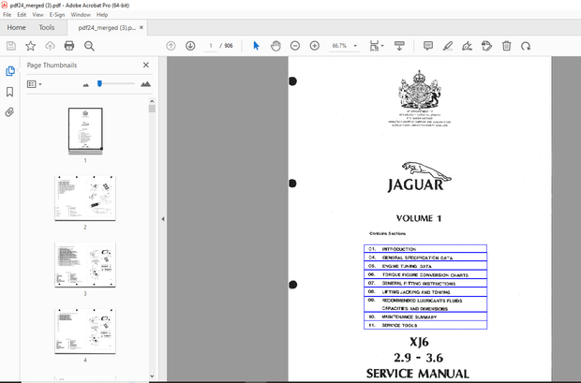Enable scrolling mode with the download-arrow icon
581x383 pixels.
(399, 46)
